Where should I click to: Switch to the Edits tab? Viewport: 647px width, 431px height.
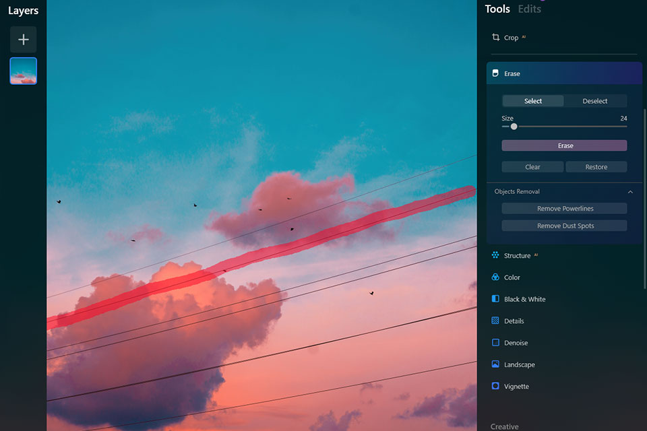(x=530, y=9)
